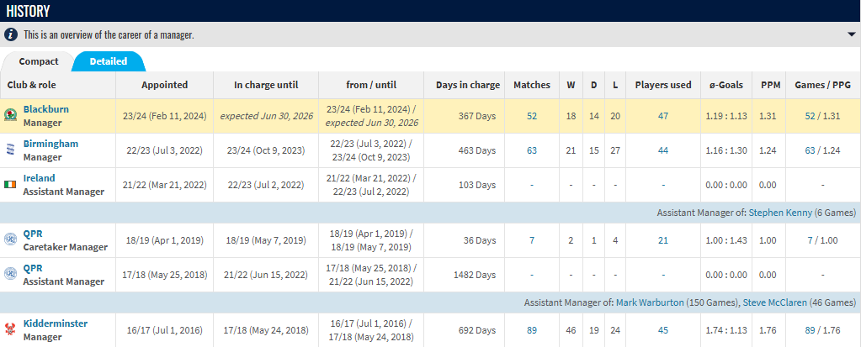
Task: Click Ireland appointed date 21/22 (Mar 21, 2022)
Action: (x=164, y=185)
